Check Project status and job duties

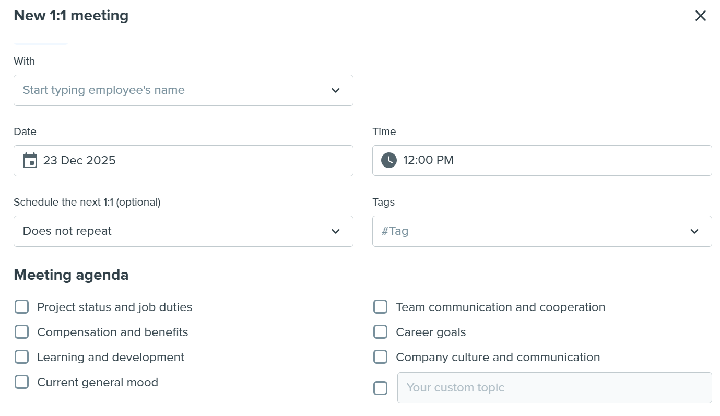click(x=21, y=307)
